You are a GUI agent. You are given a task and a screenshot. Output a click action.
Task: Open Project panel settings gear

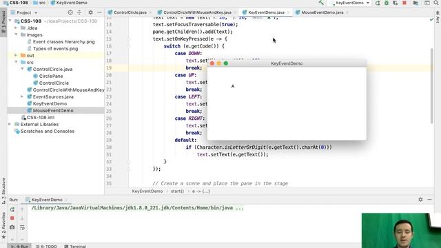coord(90,12)
